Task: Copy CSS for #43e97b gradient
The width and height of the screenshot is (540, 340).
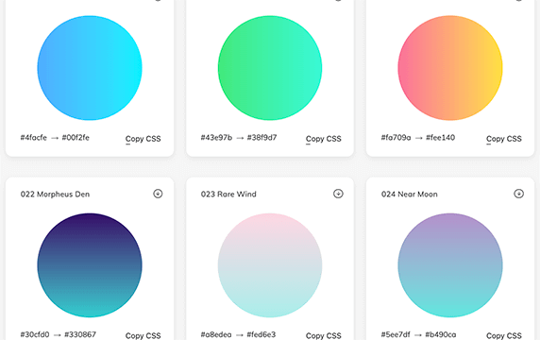Action: (324, 139)
